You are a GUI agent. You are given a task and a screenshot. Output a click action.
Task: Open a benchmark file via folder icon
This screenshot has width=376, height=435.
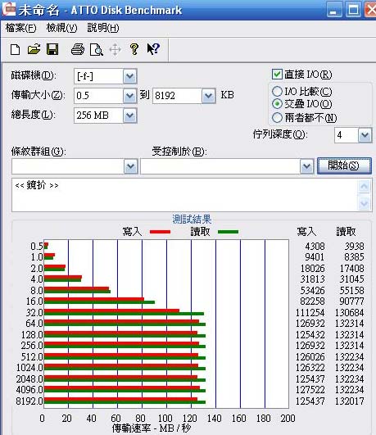coord(34,49)
